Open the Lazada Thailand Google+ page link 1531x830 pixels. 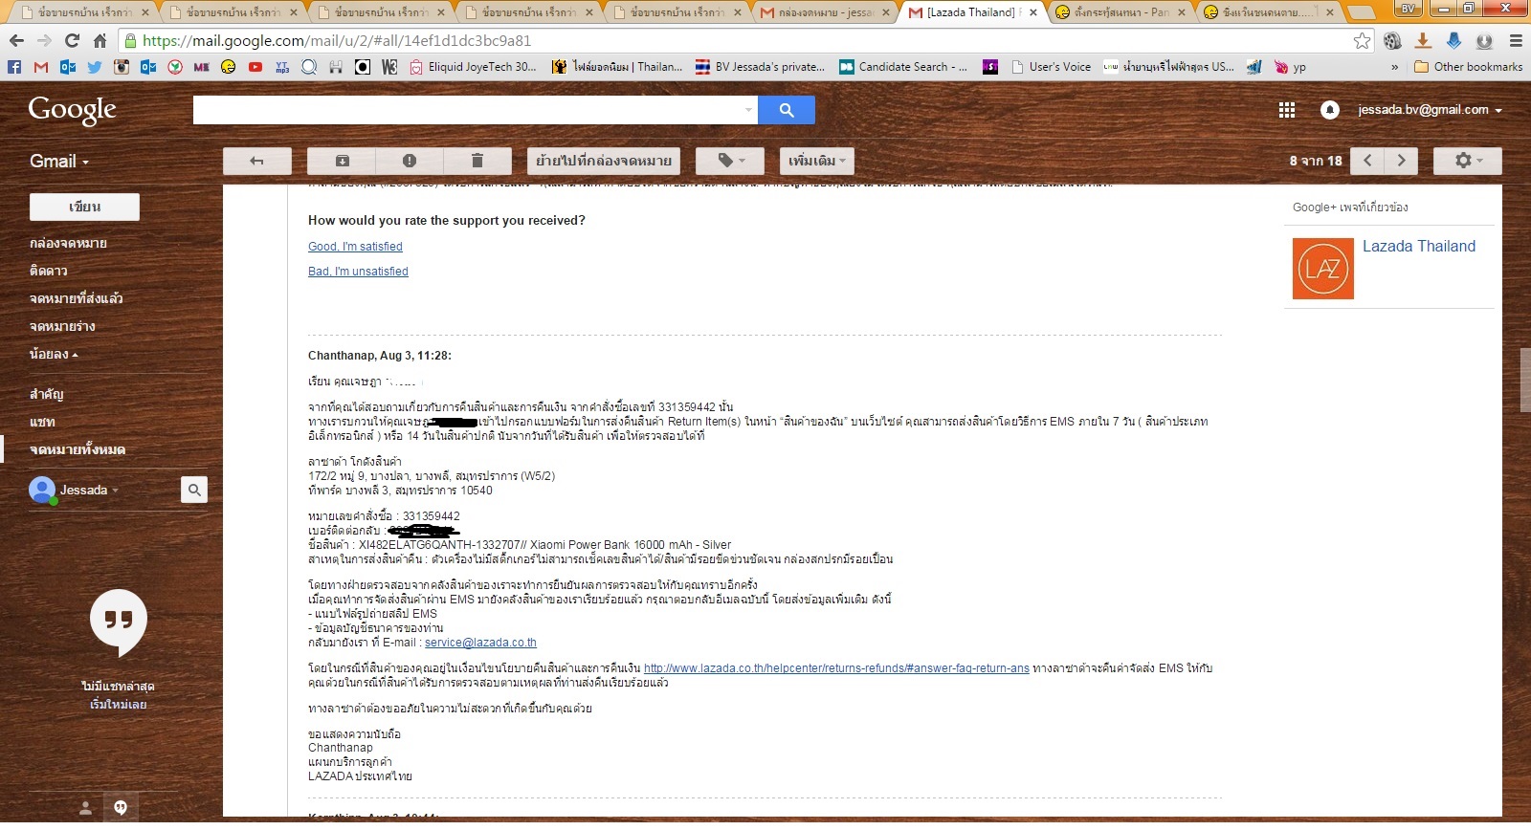[1418, 246]
